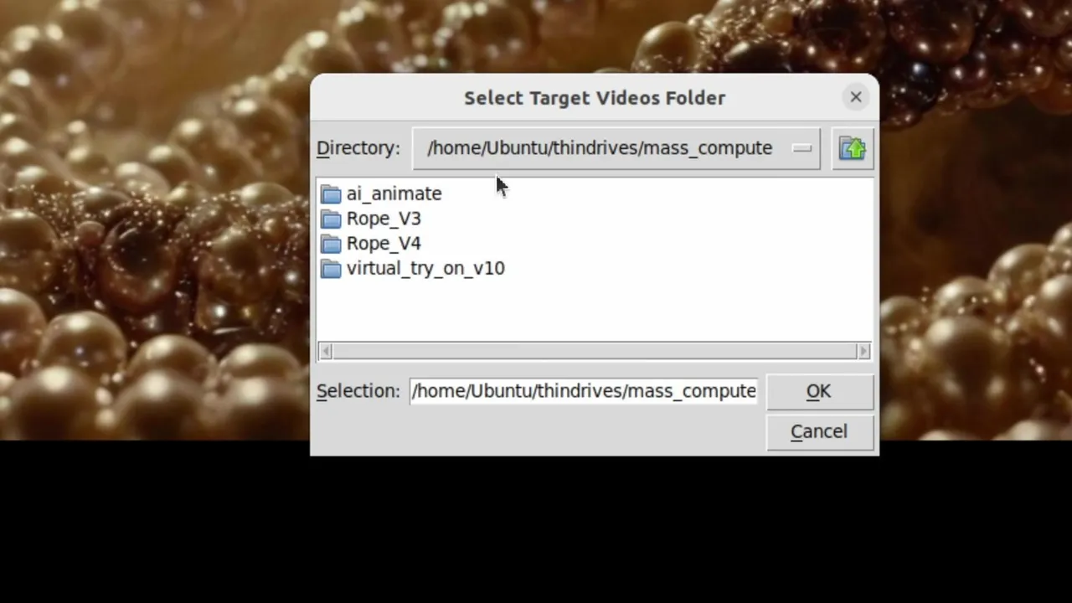Click the virtual_try_on_v10 folder name
The image size is (1072, 603).
pyautogui.click(x=425, y=269)
